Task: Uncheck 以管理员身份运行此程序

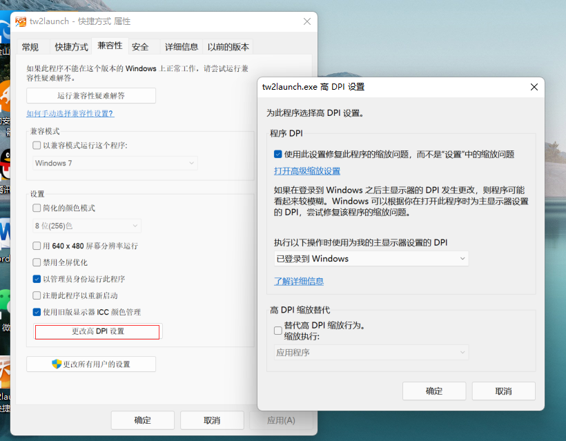Action: pos(37,279)
